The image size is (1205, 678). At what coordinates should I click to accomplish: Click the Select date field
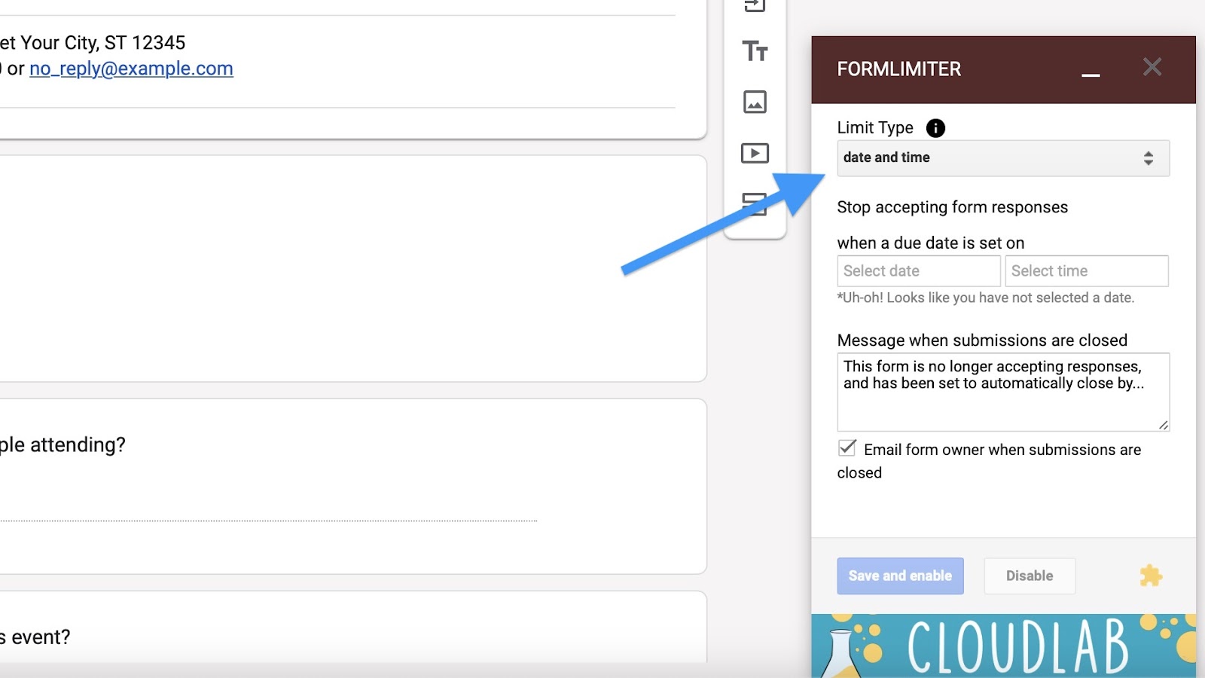pyautogui.click(x=919, y=271)
